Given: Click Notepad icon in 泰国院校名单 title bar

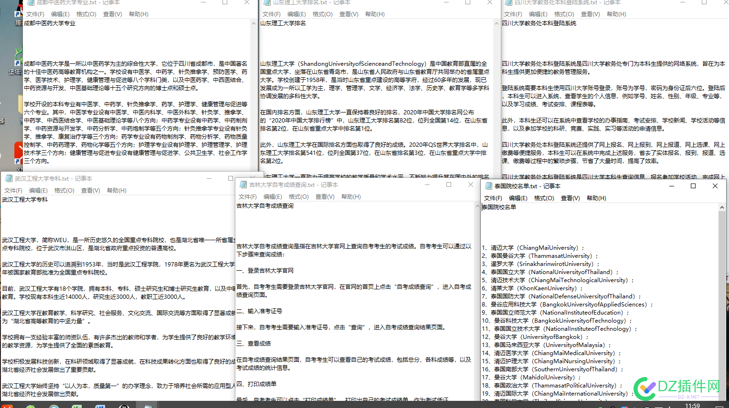Looking at the screenshot, I should pyautogui.click(x=488, y=186).
